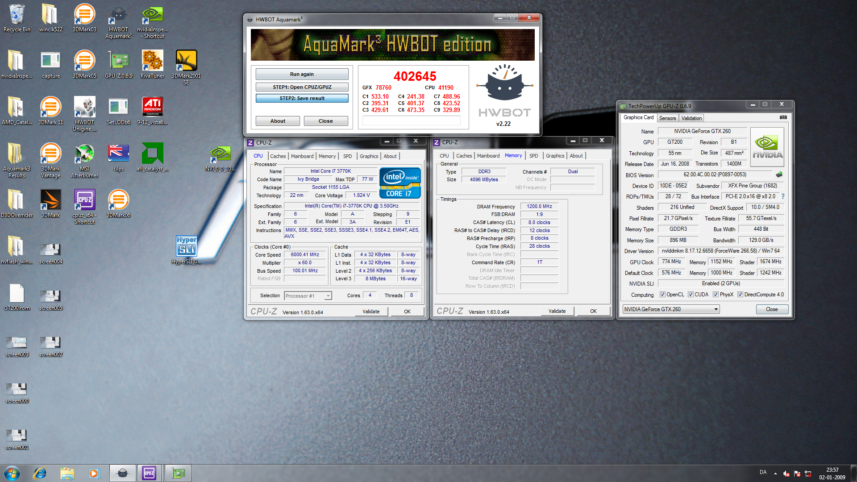Launch 3DMark Vantage desktop shortcut
The image size is (857, 482).
coord(50,160)
